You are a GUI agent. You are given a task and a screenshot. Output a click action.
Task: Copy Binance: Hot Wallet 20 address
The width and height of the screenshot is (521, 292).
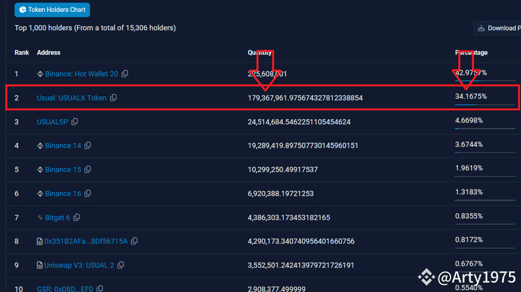[125, 73]
